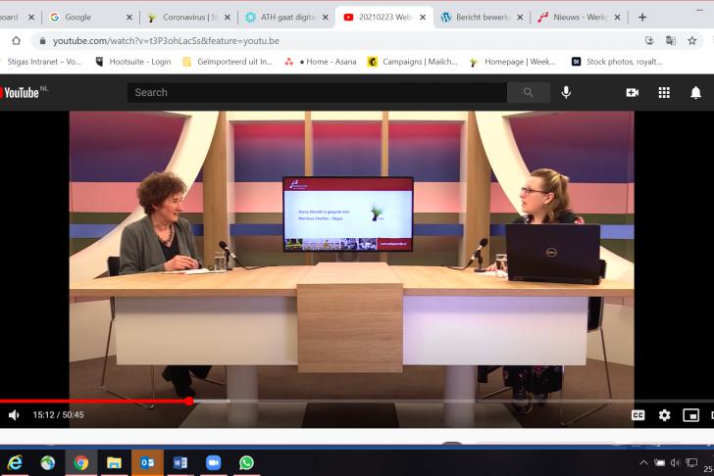Go to the browser home page
714x476 pixels.
pyautogui.click(x=16, y=41)
